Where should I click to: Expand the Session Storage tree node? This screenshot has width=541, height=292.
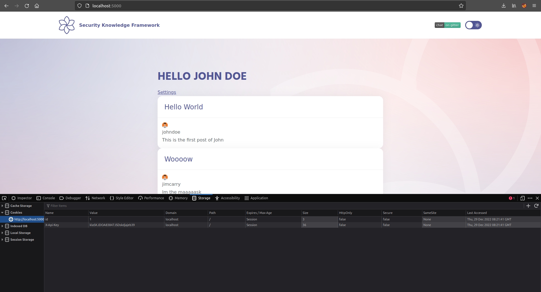point(3,240)
